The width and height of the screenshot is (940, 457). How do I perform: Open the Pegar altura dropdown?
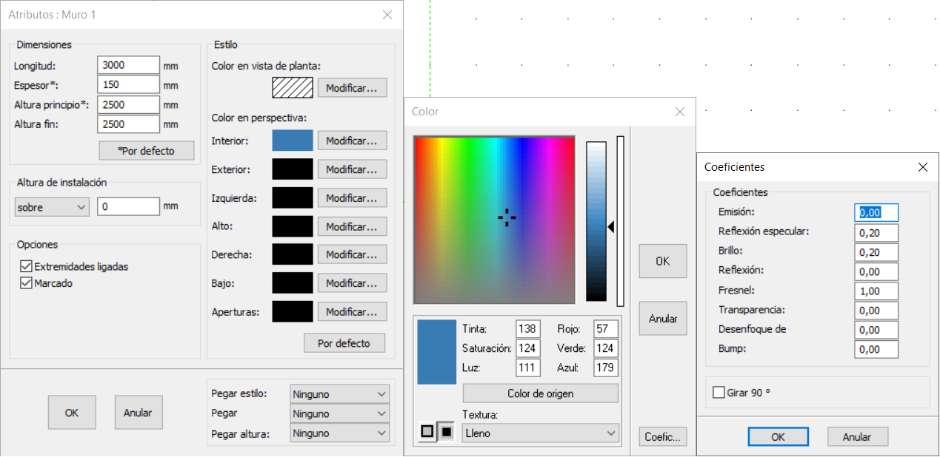point(339,433)
